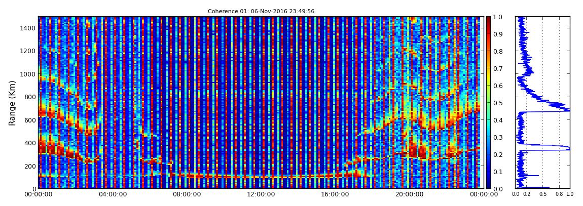The height and width of the screenshot is (206, 583).
Task: Click the 0.8 tick under the profile plot
Action: [559, 194]
